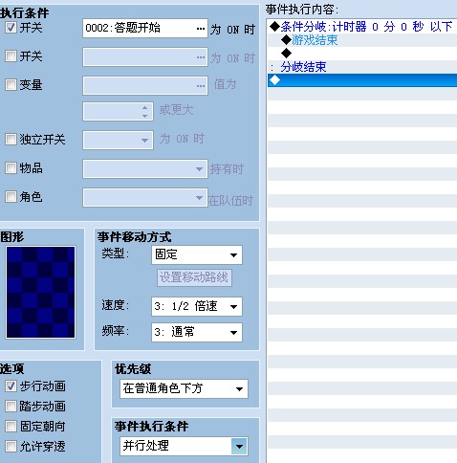
Task: Select the event graphic preview box
Action: click(40, 292)
